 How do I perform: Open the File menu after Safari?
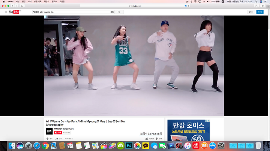point(18,1)
